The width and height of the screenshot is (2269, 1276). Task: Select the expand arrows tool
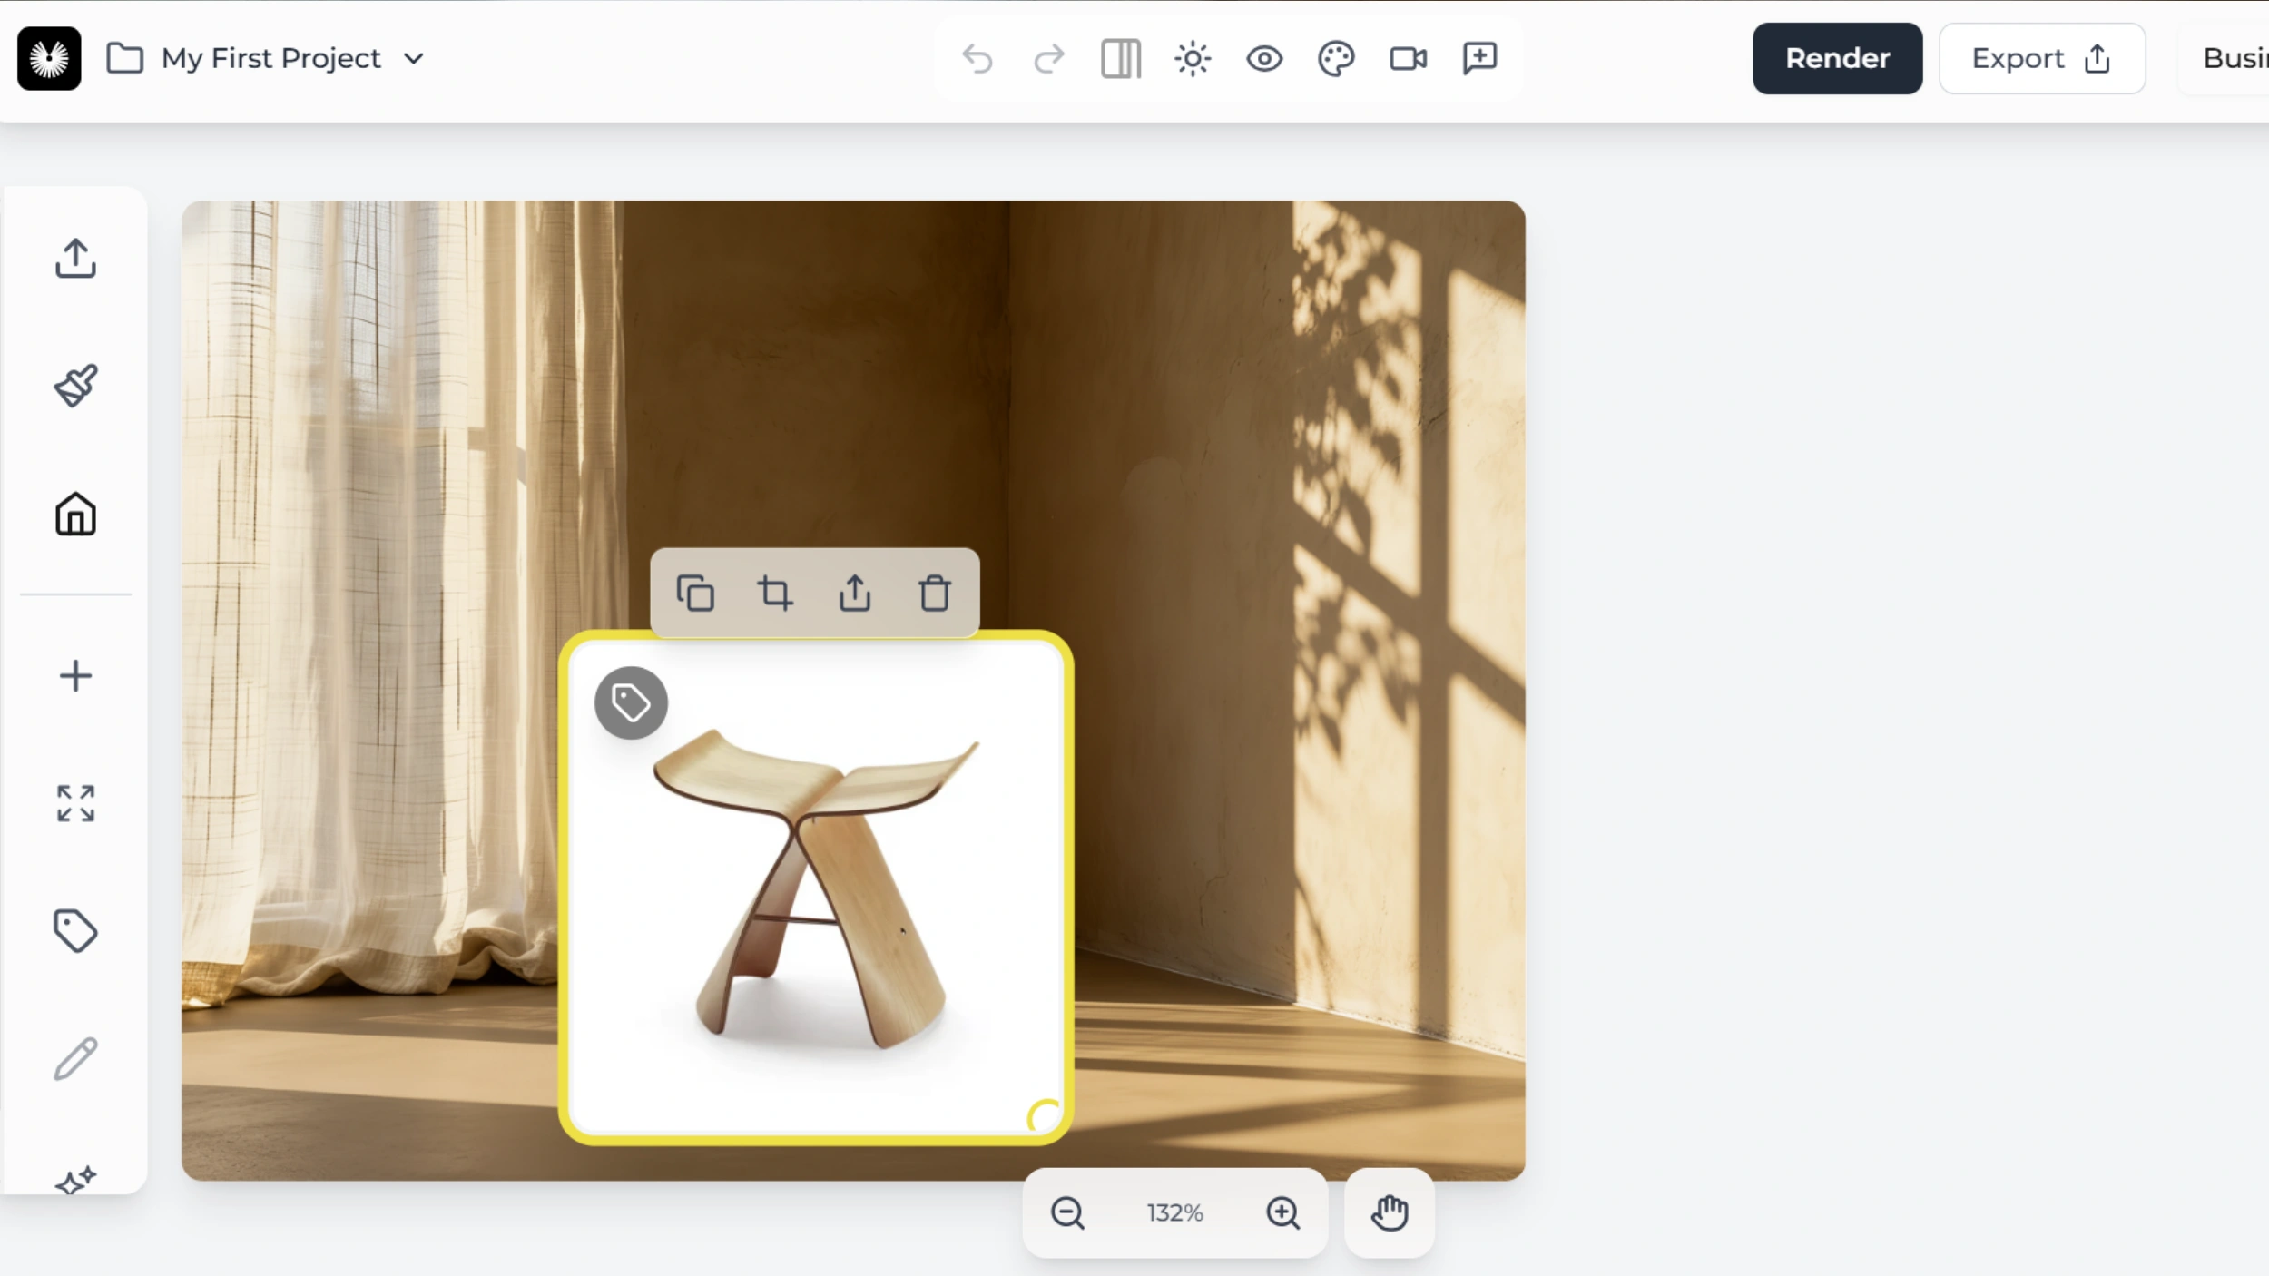tap(75, 803)
